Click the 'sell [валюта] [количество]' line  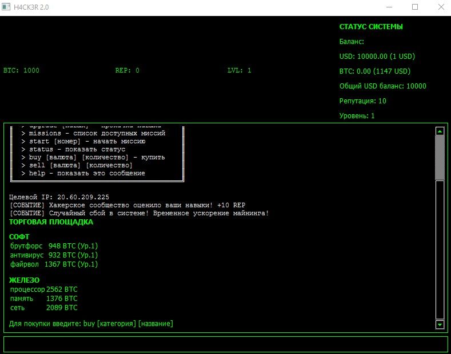pyautogui.click(x=77, y=166)
